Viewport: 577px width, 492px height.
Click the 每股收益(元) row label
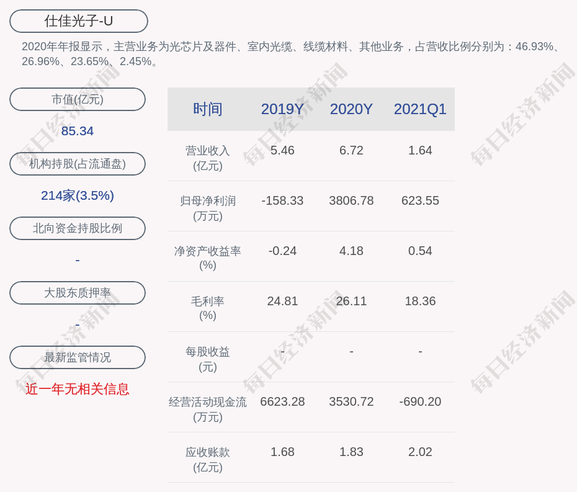(x=208, y=359)
